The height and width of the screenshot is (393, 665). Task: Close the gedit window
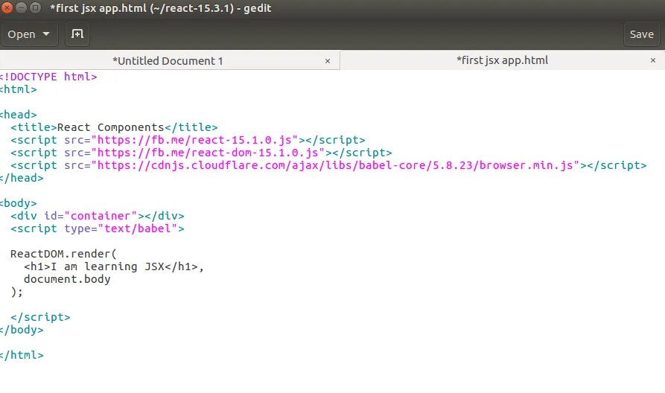click(7, 7)
